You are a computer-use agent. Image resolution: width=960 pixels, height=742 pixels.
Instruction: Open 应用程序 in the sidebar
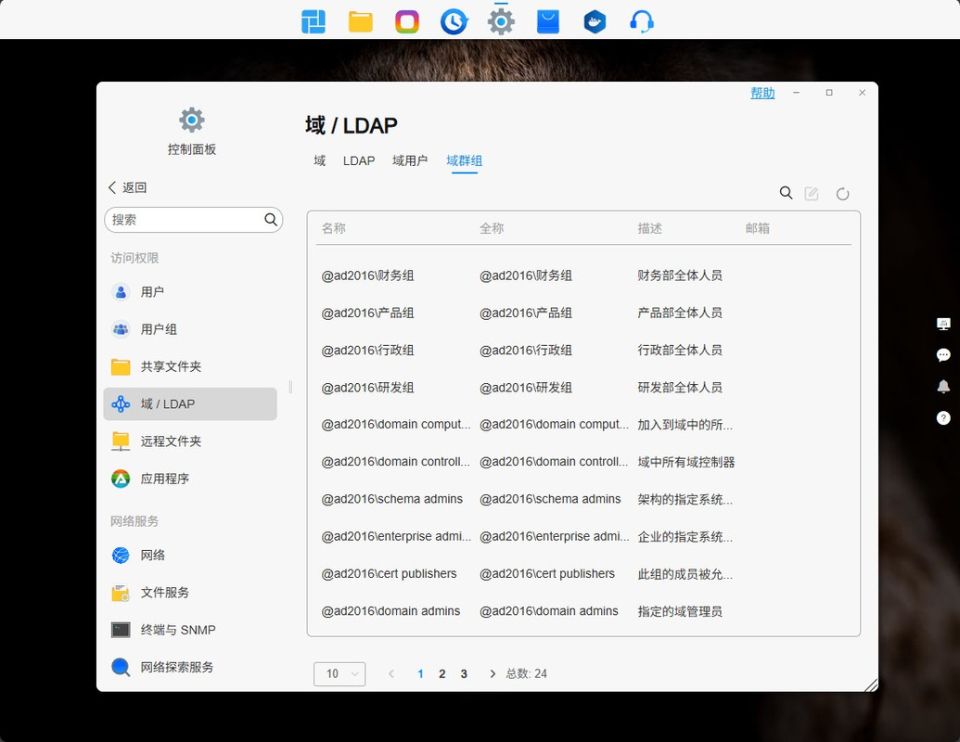coord(190,479)
